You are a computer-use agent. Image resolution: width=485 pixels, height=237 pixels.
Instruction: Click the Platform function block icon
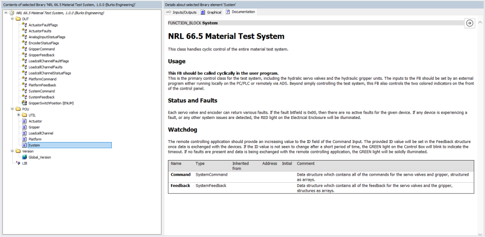(25, 139)
